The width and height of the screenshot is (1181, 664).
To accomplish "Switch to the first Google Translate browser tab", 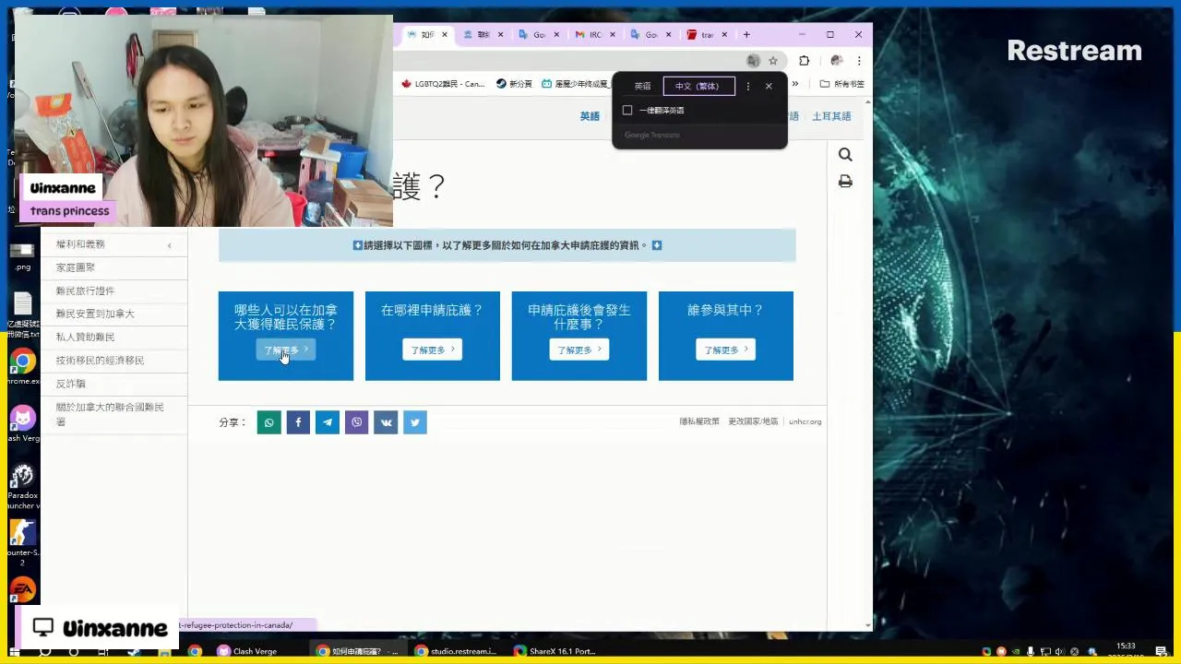I will click(539, 35).
